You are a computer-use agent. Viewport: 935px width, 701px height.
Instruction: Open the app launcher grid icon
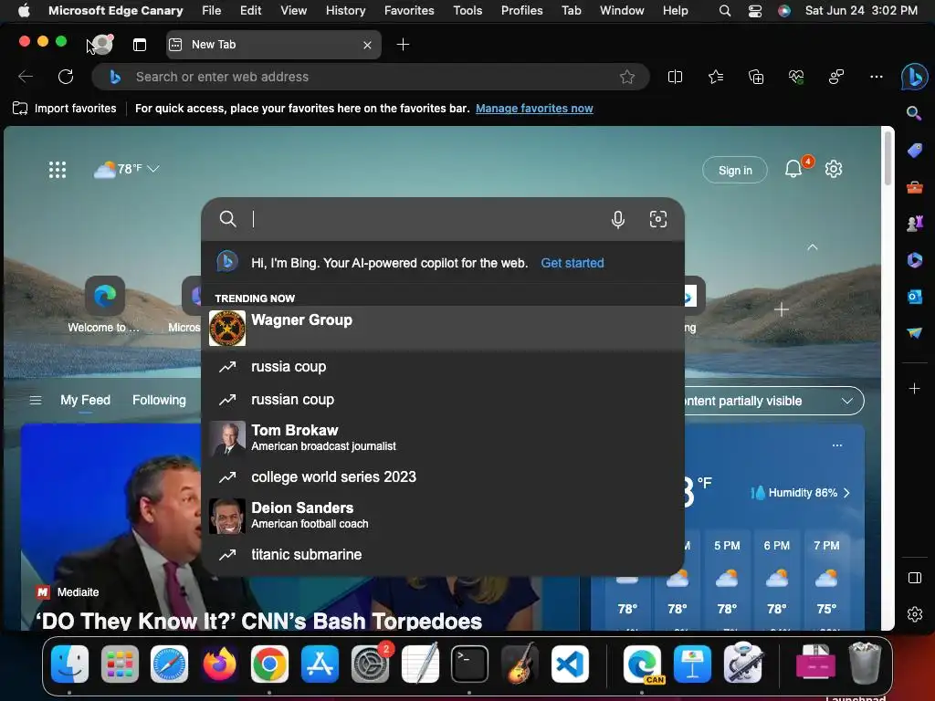point(58,170)
